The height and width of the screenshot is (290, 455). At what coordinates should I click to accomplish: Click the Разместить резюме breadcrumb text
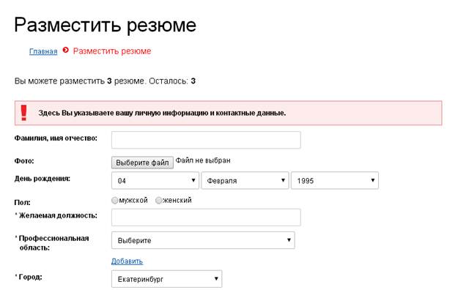pos(112,51)
